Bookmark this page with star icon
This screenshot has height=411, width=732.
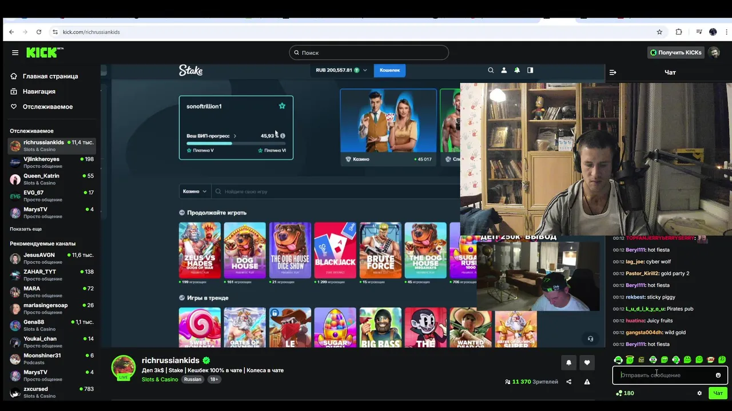pos(659,32)
